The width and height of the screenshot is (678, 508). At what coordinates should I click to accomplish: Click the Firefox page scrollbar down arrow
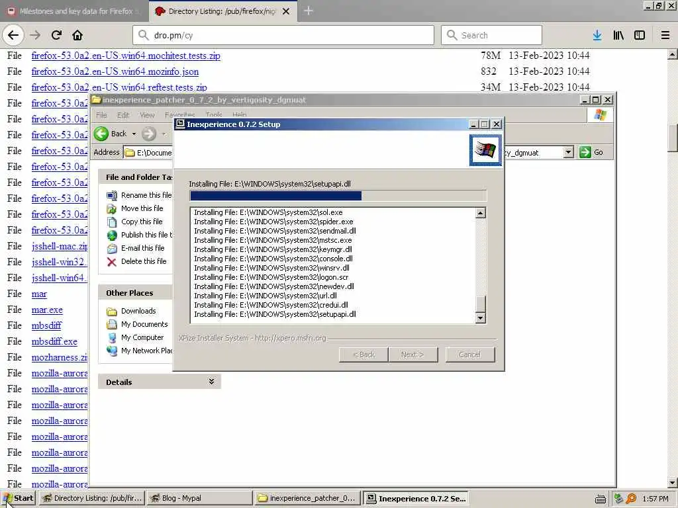[673, 482]
